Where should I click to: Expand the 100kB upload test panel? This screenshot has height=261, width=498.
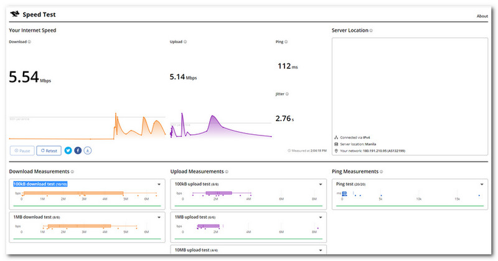(x=321, y=185)
